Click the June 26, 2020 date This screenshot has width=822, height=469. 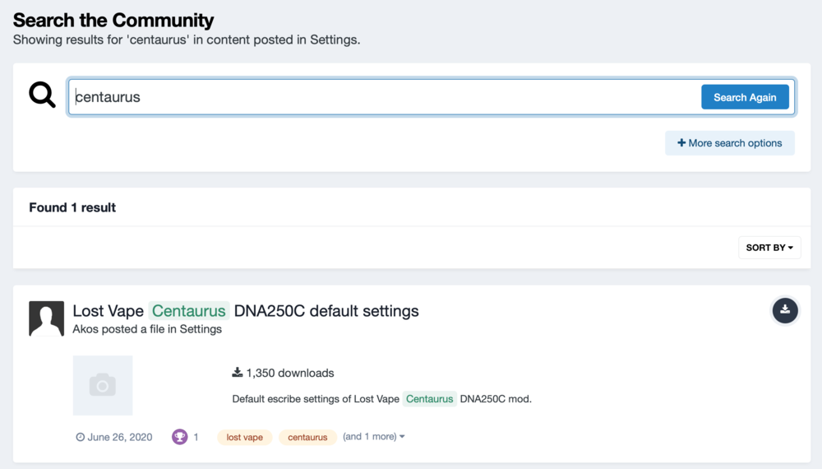point(114,437)
